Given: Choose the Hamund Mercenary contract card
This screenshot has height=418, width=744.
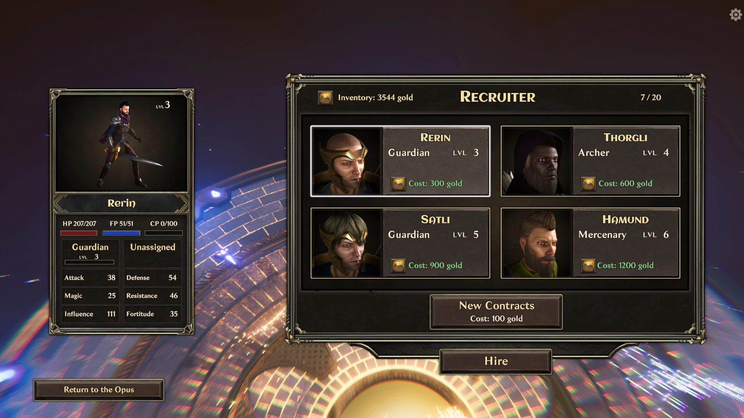Looking at the screenshot, I should tap(590, 243).
